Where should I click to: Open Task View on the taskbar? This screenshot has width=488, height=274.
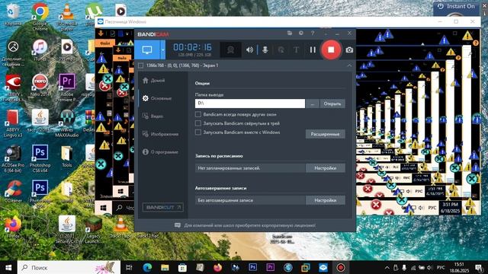pos(129,267)
